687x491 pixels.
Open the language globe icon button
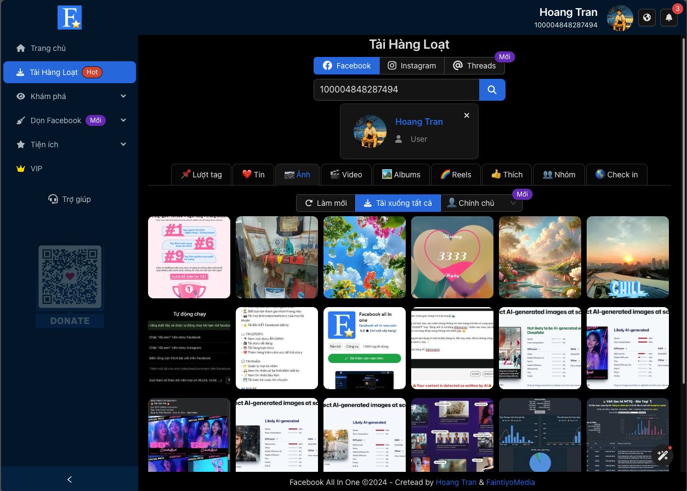tap(647, 18)
